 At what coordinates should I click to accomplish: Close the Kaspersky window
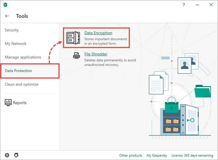point(211,5)
